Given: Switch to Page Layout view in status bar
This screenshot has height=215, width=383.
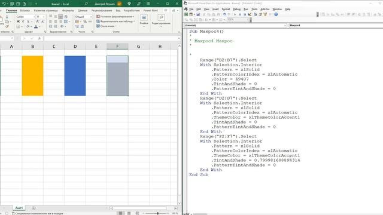Looking at the screenshot, I should [129, 213].
